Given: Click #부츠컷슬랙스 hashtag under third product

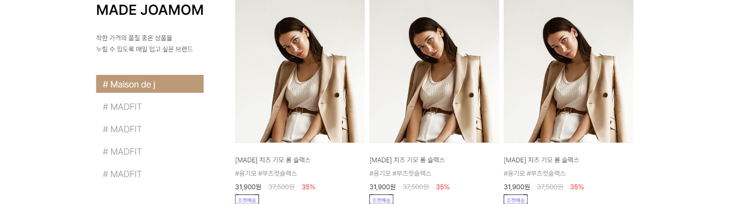Looking at the screenshot, I should click(546, 173).
